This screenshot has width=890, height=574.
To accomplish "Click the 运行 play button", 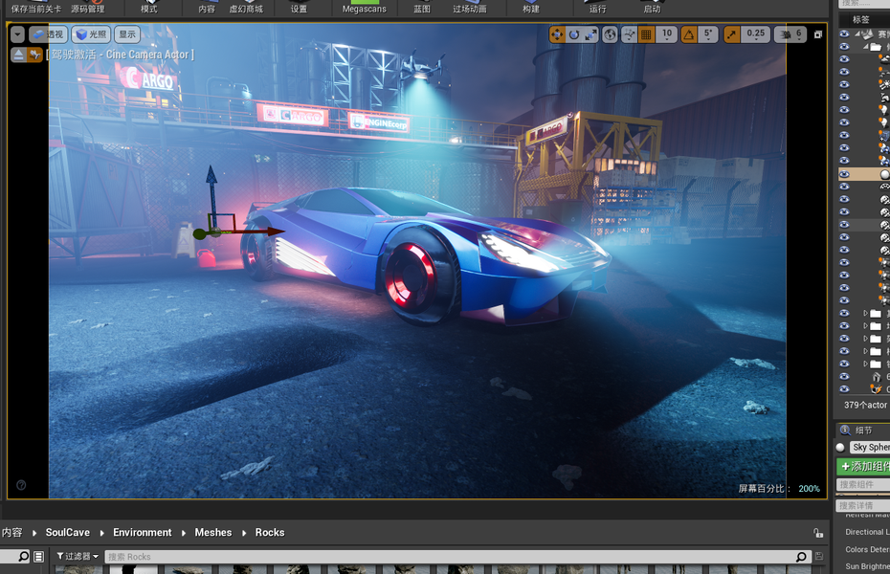I will pyautogui.click(x=598, y=8).
